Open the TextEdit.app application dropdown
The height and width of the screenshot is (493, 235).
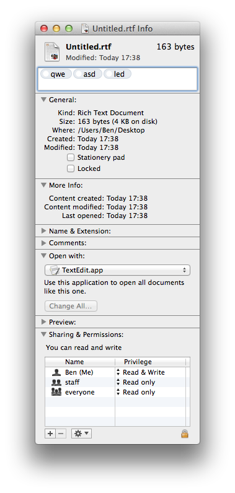tap(117, 270)
